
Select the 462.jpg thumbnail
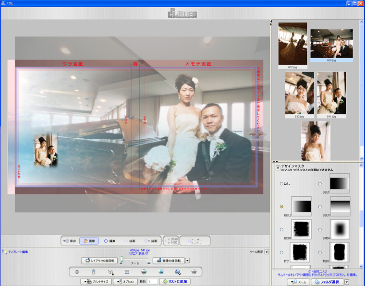[x=292, y=43]
